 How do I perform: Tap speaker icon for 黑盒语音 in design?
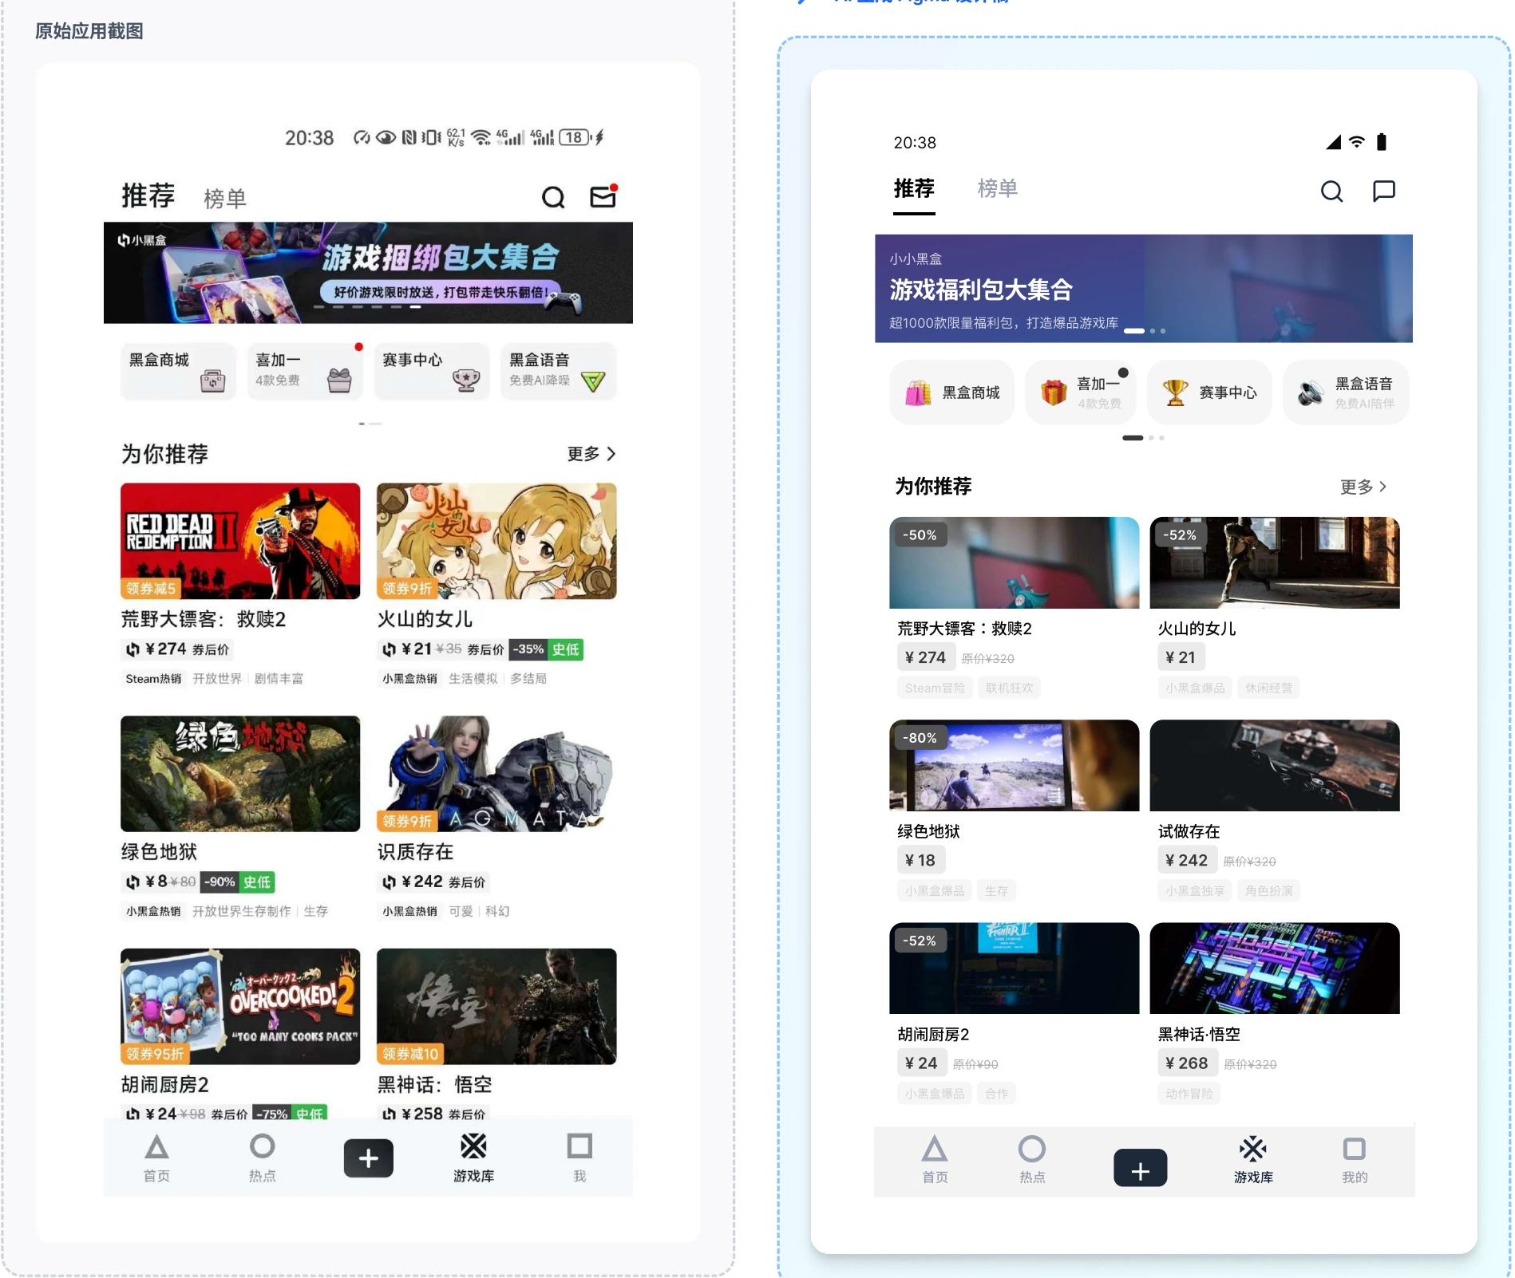click(x=1311, y=392)
